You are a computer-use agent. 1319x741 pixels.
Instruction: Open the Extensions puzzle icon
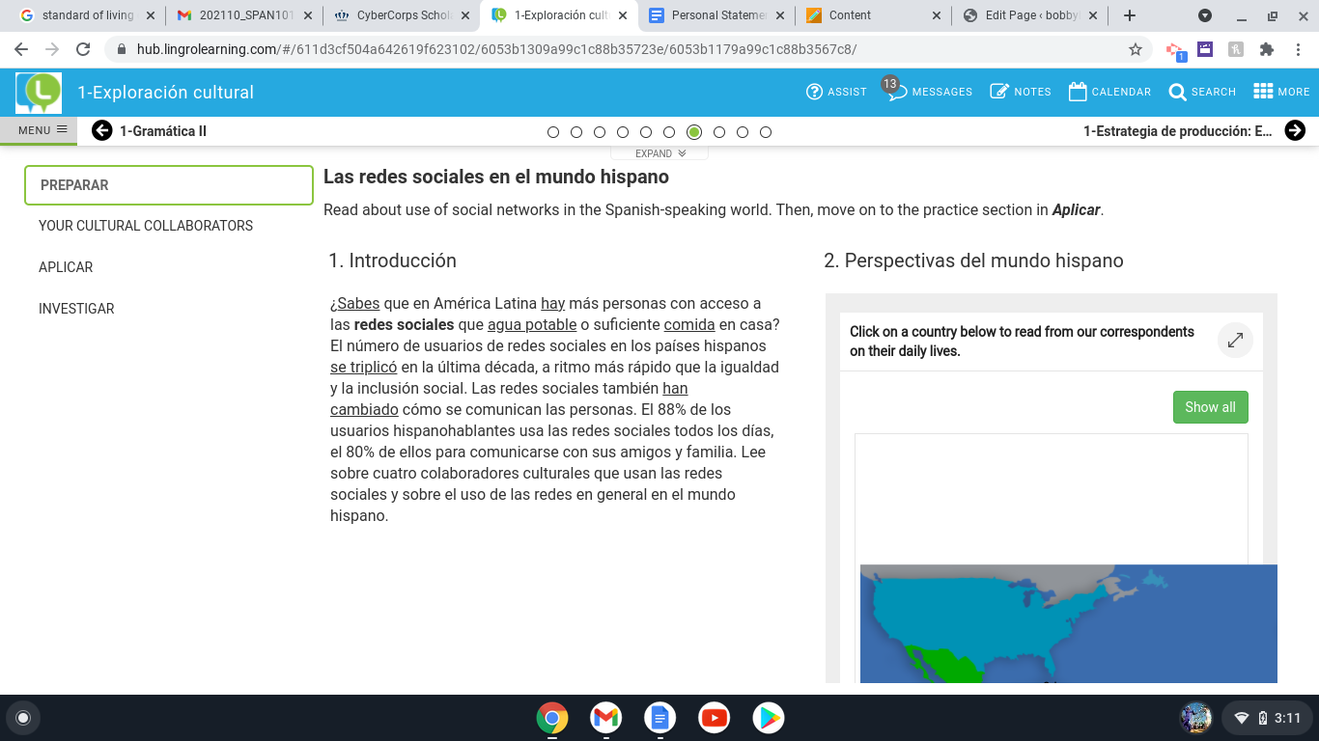(1267, 49)
